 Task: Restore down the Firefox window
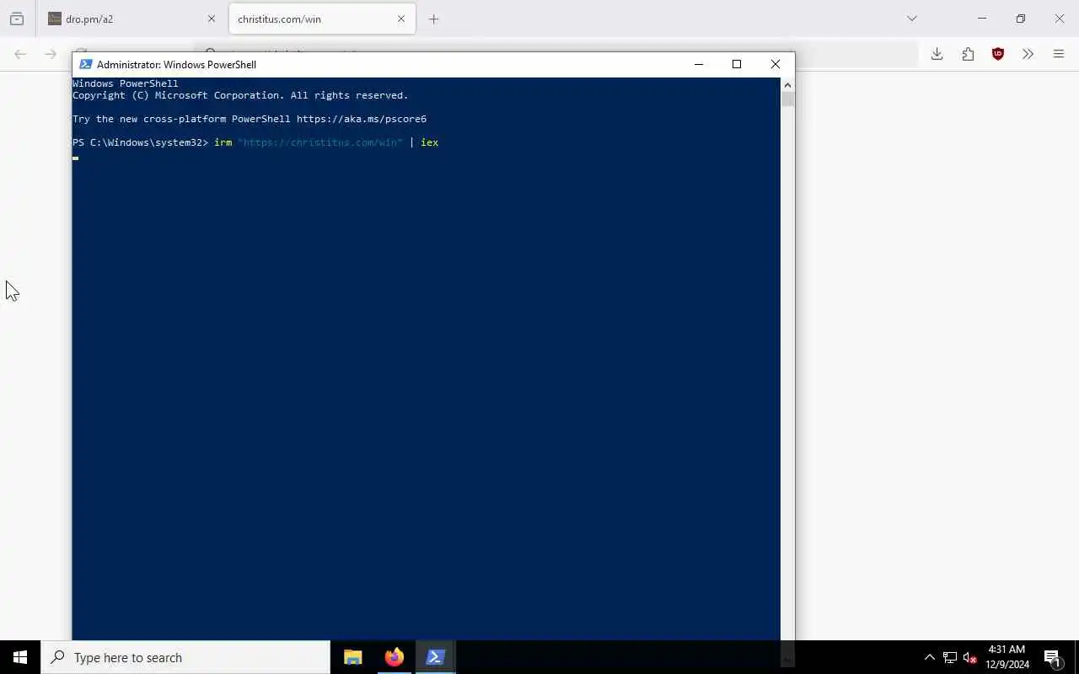[1021, 19]
